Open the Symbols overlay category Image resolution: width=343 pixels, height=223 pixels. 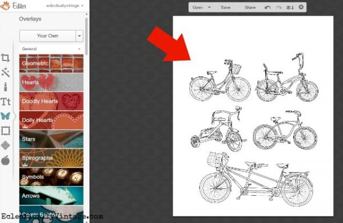click(51, 177)
